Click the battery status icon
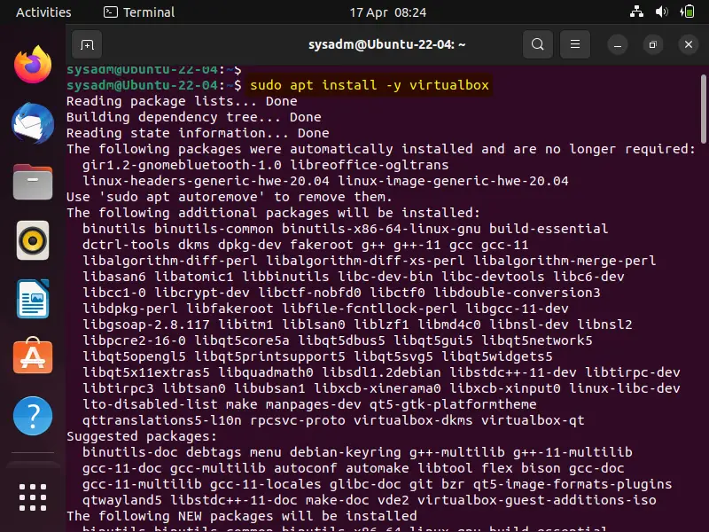The image size is (709, 532). [x=687, y=12]
